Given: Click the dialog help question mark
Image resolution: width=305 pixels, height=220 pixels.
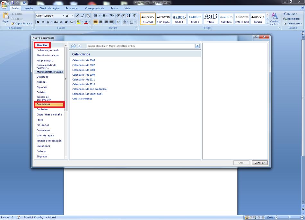Looking at the screenshot, I should pyautogui.click(x=256, y=37).
